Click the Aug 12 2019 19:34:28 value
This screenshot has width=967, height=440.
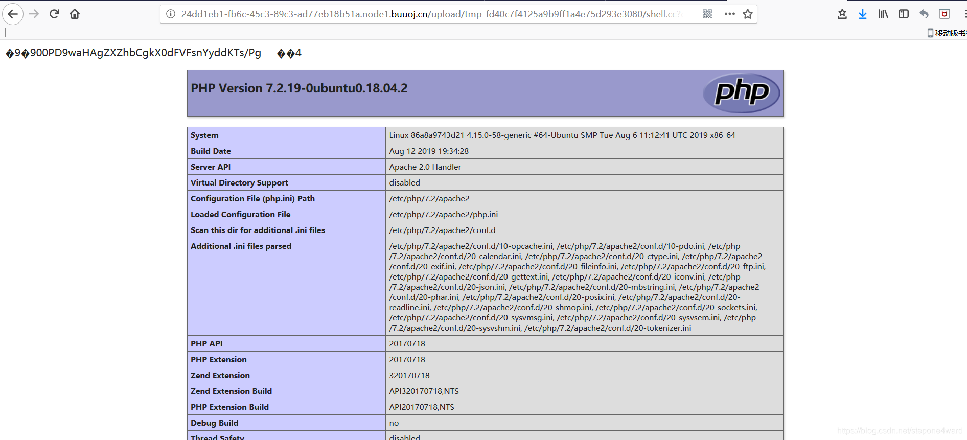429,151
